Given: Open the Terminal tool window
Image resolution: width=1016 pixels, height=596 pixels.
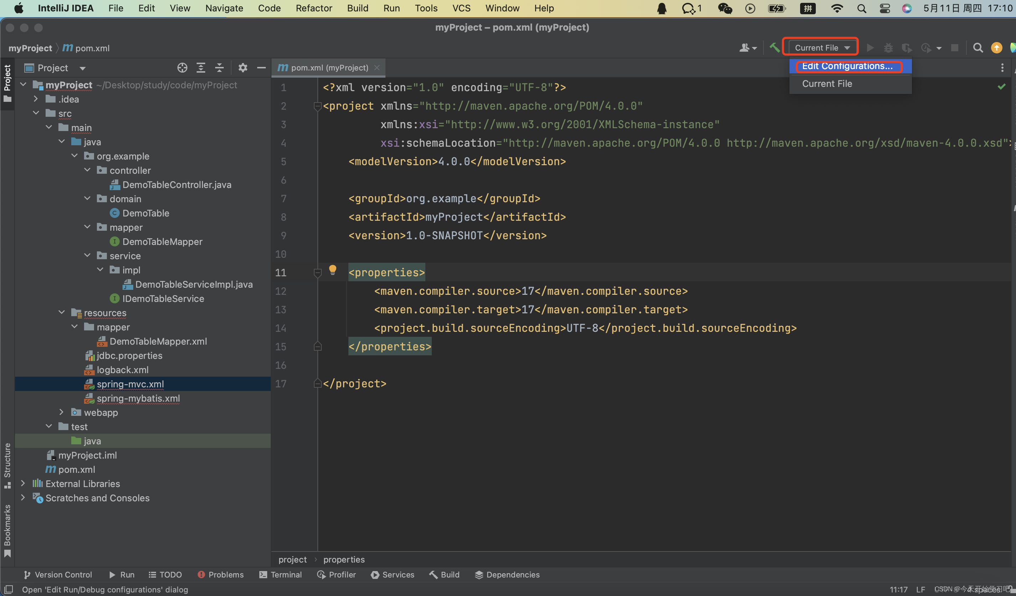Looking at the screenshot, I should tap(281, 575).
